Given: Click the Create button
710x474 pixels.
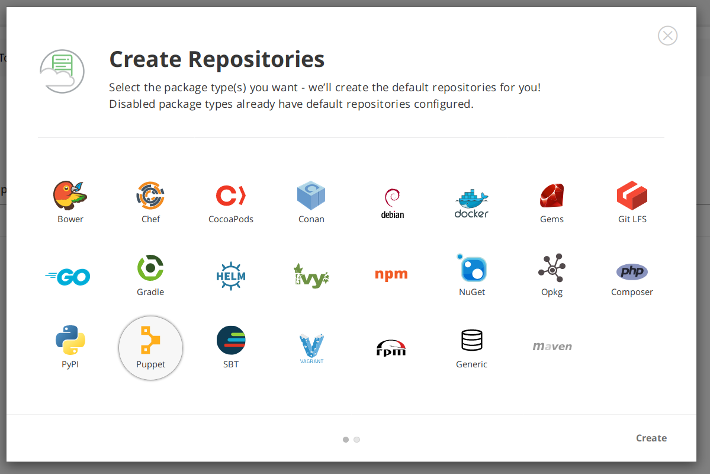Looking at the screenshot, I should click(651, 438).
